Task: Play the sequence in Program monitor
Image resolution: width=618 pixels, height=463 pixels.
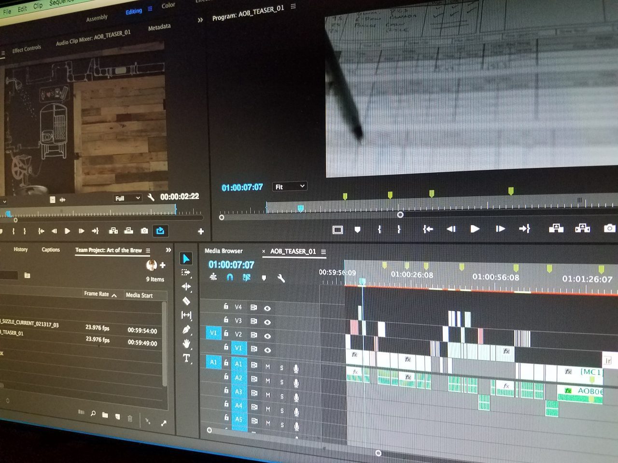Action: (x=475, y=229)
